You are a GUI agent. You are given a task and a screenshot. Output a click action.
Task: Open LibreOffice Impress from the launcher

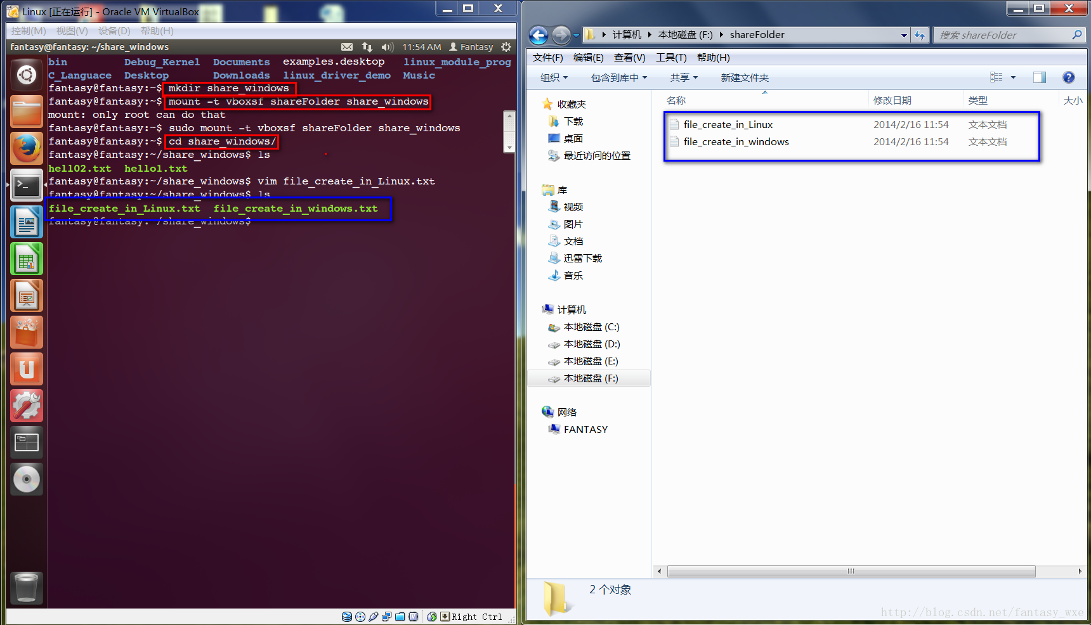tap(27, 296)
